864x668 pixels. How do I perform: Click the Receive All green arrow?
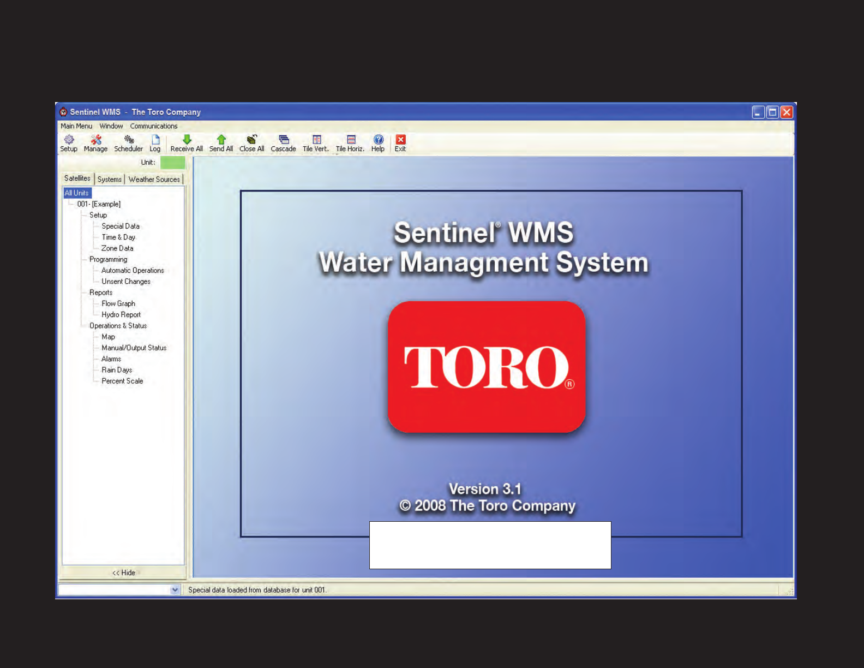coord(187,144)
